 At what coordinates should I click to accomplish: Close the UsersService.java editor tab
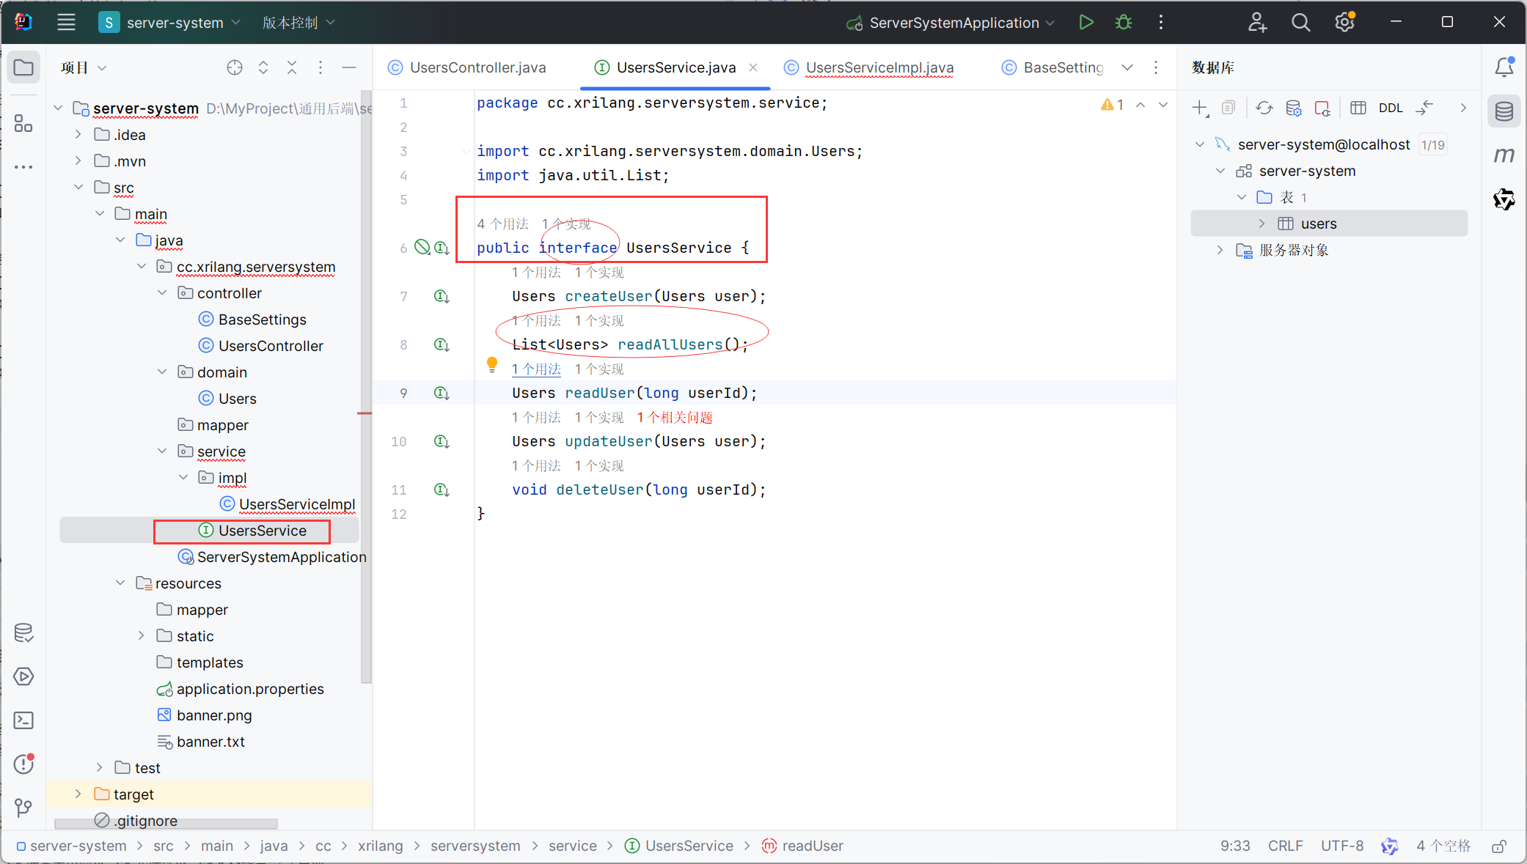pos(753,67)
